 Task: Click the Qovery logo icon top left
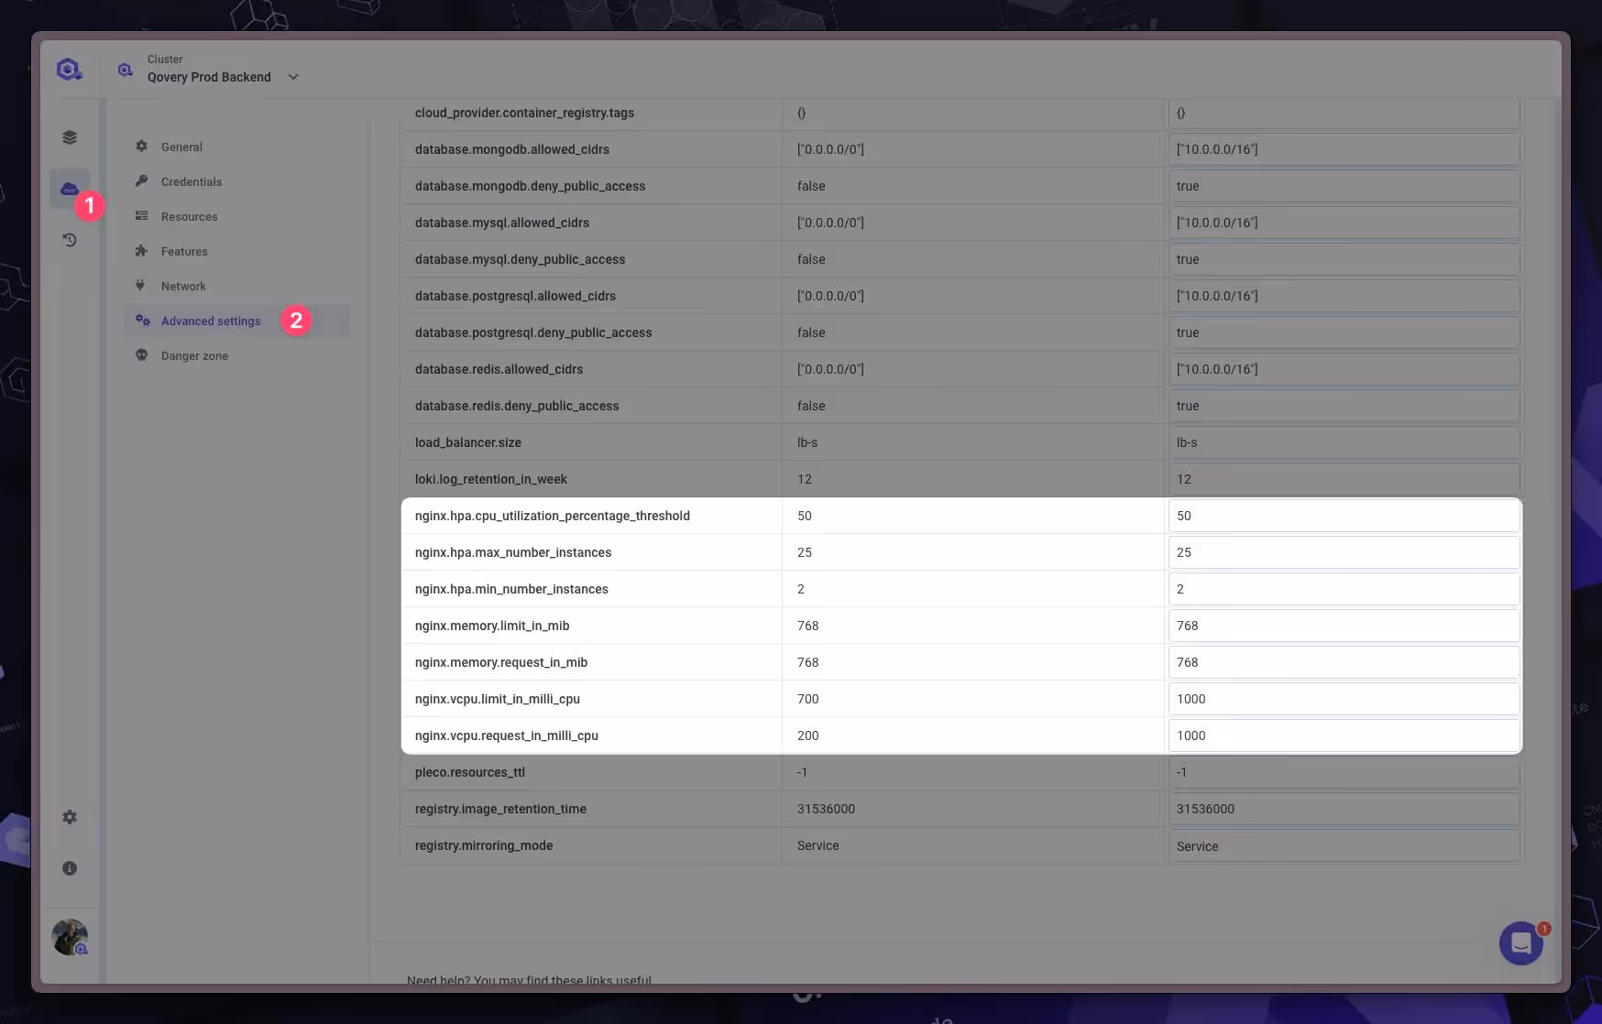[70, 69]
